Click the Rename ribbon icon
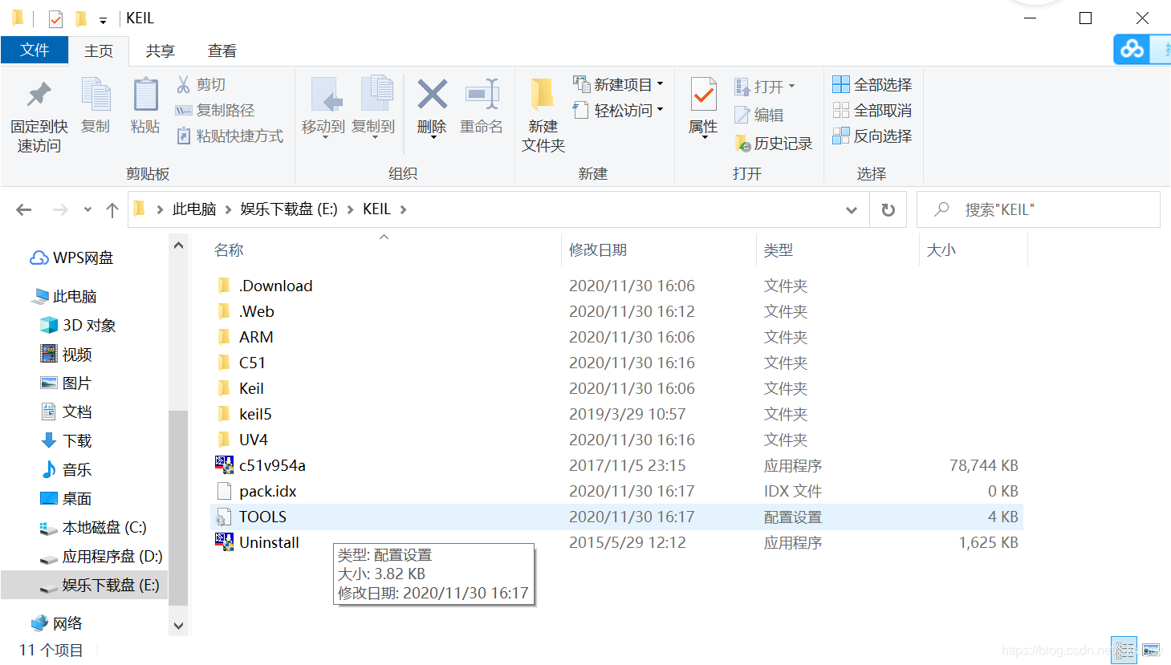The image size is (1171, 665). pos(482,95)
